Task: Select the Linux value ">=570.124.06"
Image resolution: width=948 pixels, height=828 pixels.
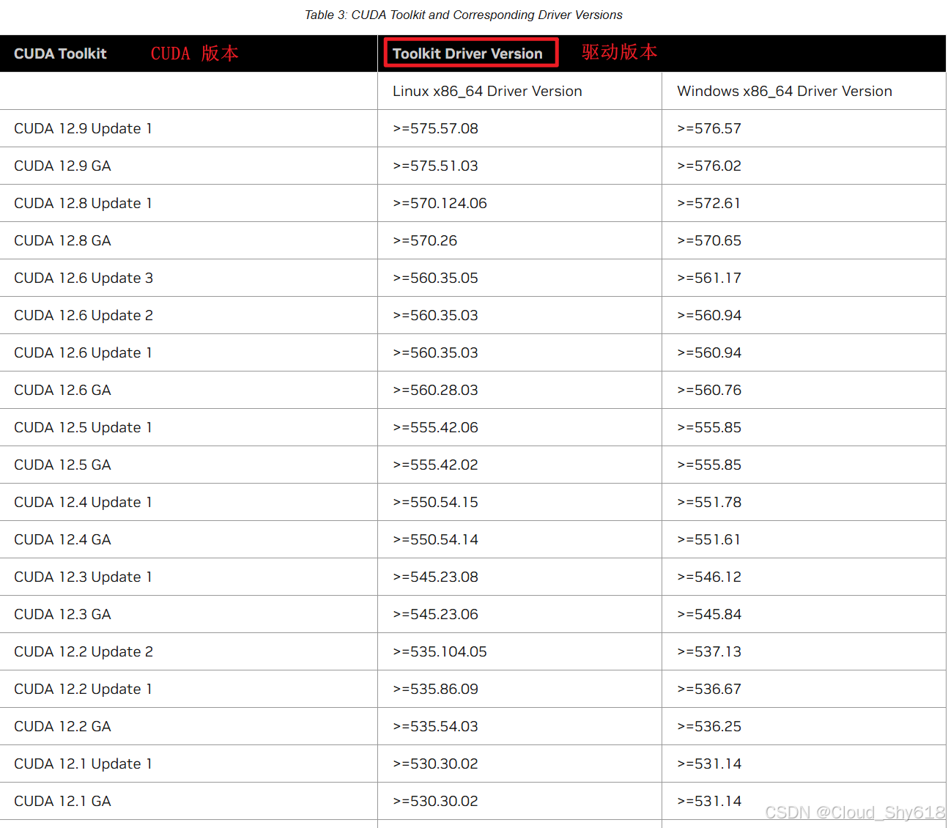Action: [x=440, y=203]
